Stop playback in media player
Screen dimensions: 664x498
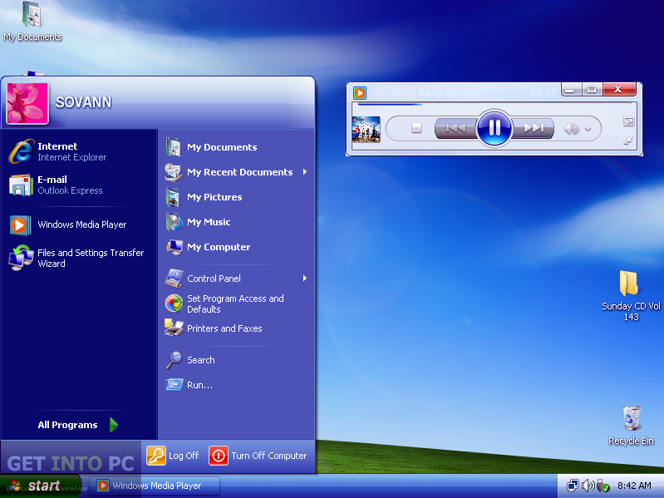[x=416, y=127]
